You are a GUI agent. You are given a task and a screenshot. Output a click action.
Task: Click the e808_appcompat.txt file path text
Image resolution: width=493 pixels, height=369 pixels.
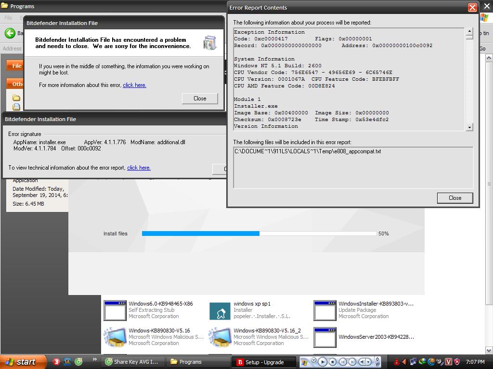(x=308, y=151)
